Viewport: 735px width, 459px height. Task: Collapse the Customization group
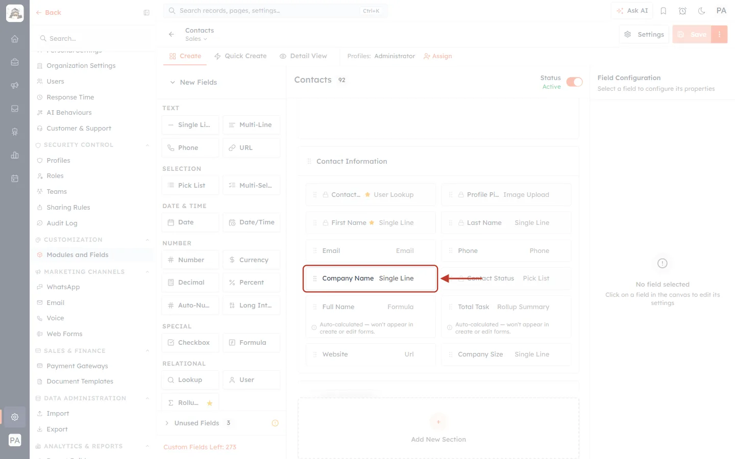[148, 240]
